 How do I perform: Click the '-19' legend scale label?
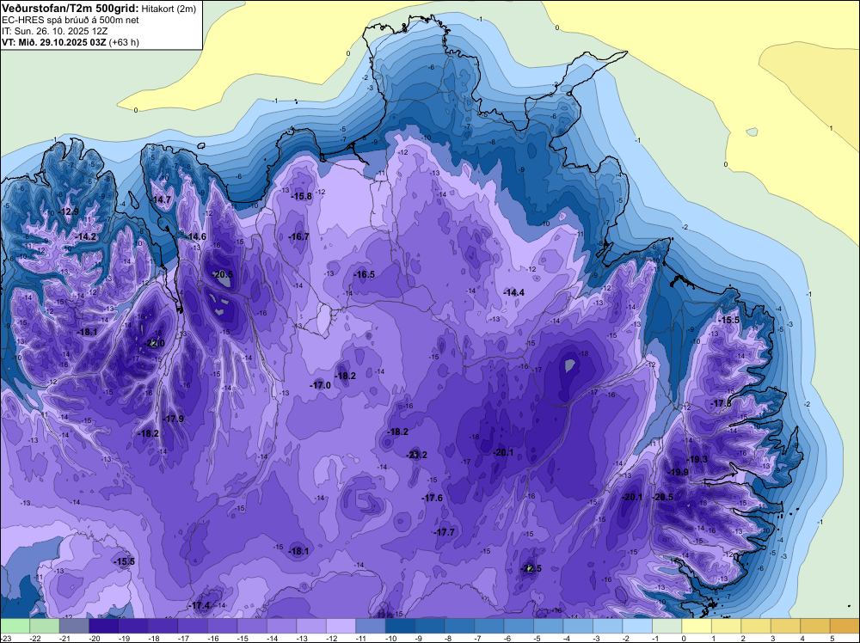point(125,638)
